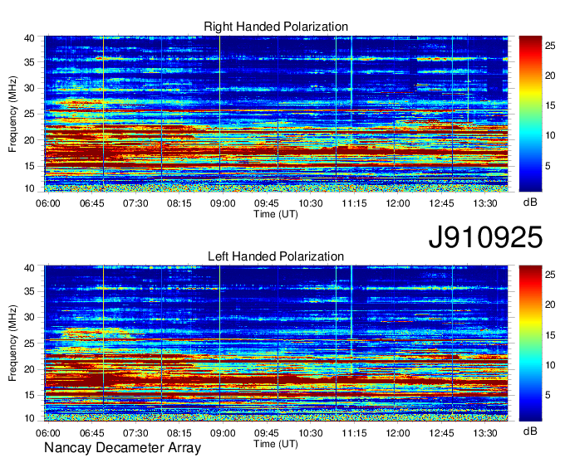
Task: Click the "Right Handed Polarization" plot title
Action: 276,27
